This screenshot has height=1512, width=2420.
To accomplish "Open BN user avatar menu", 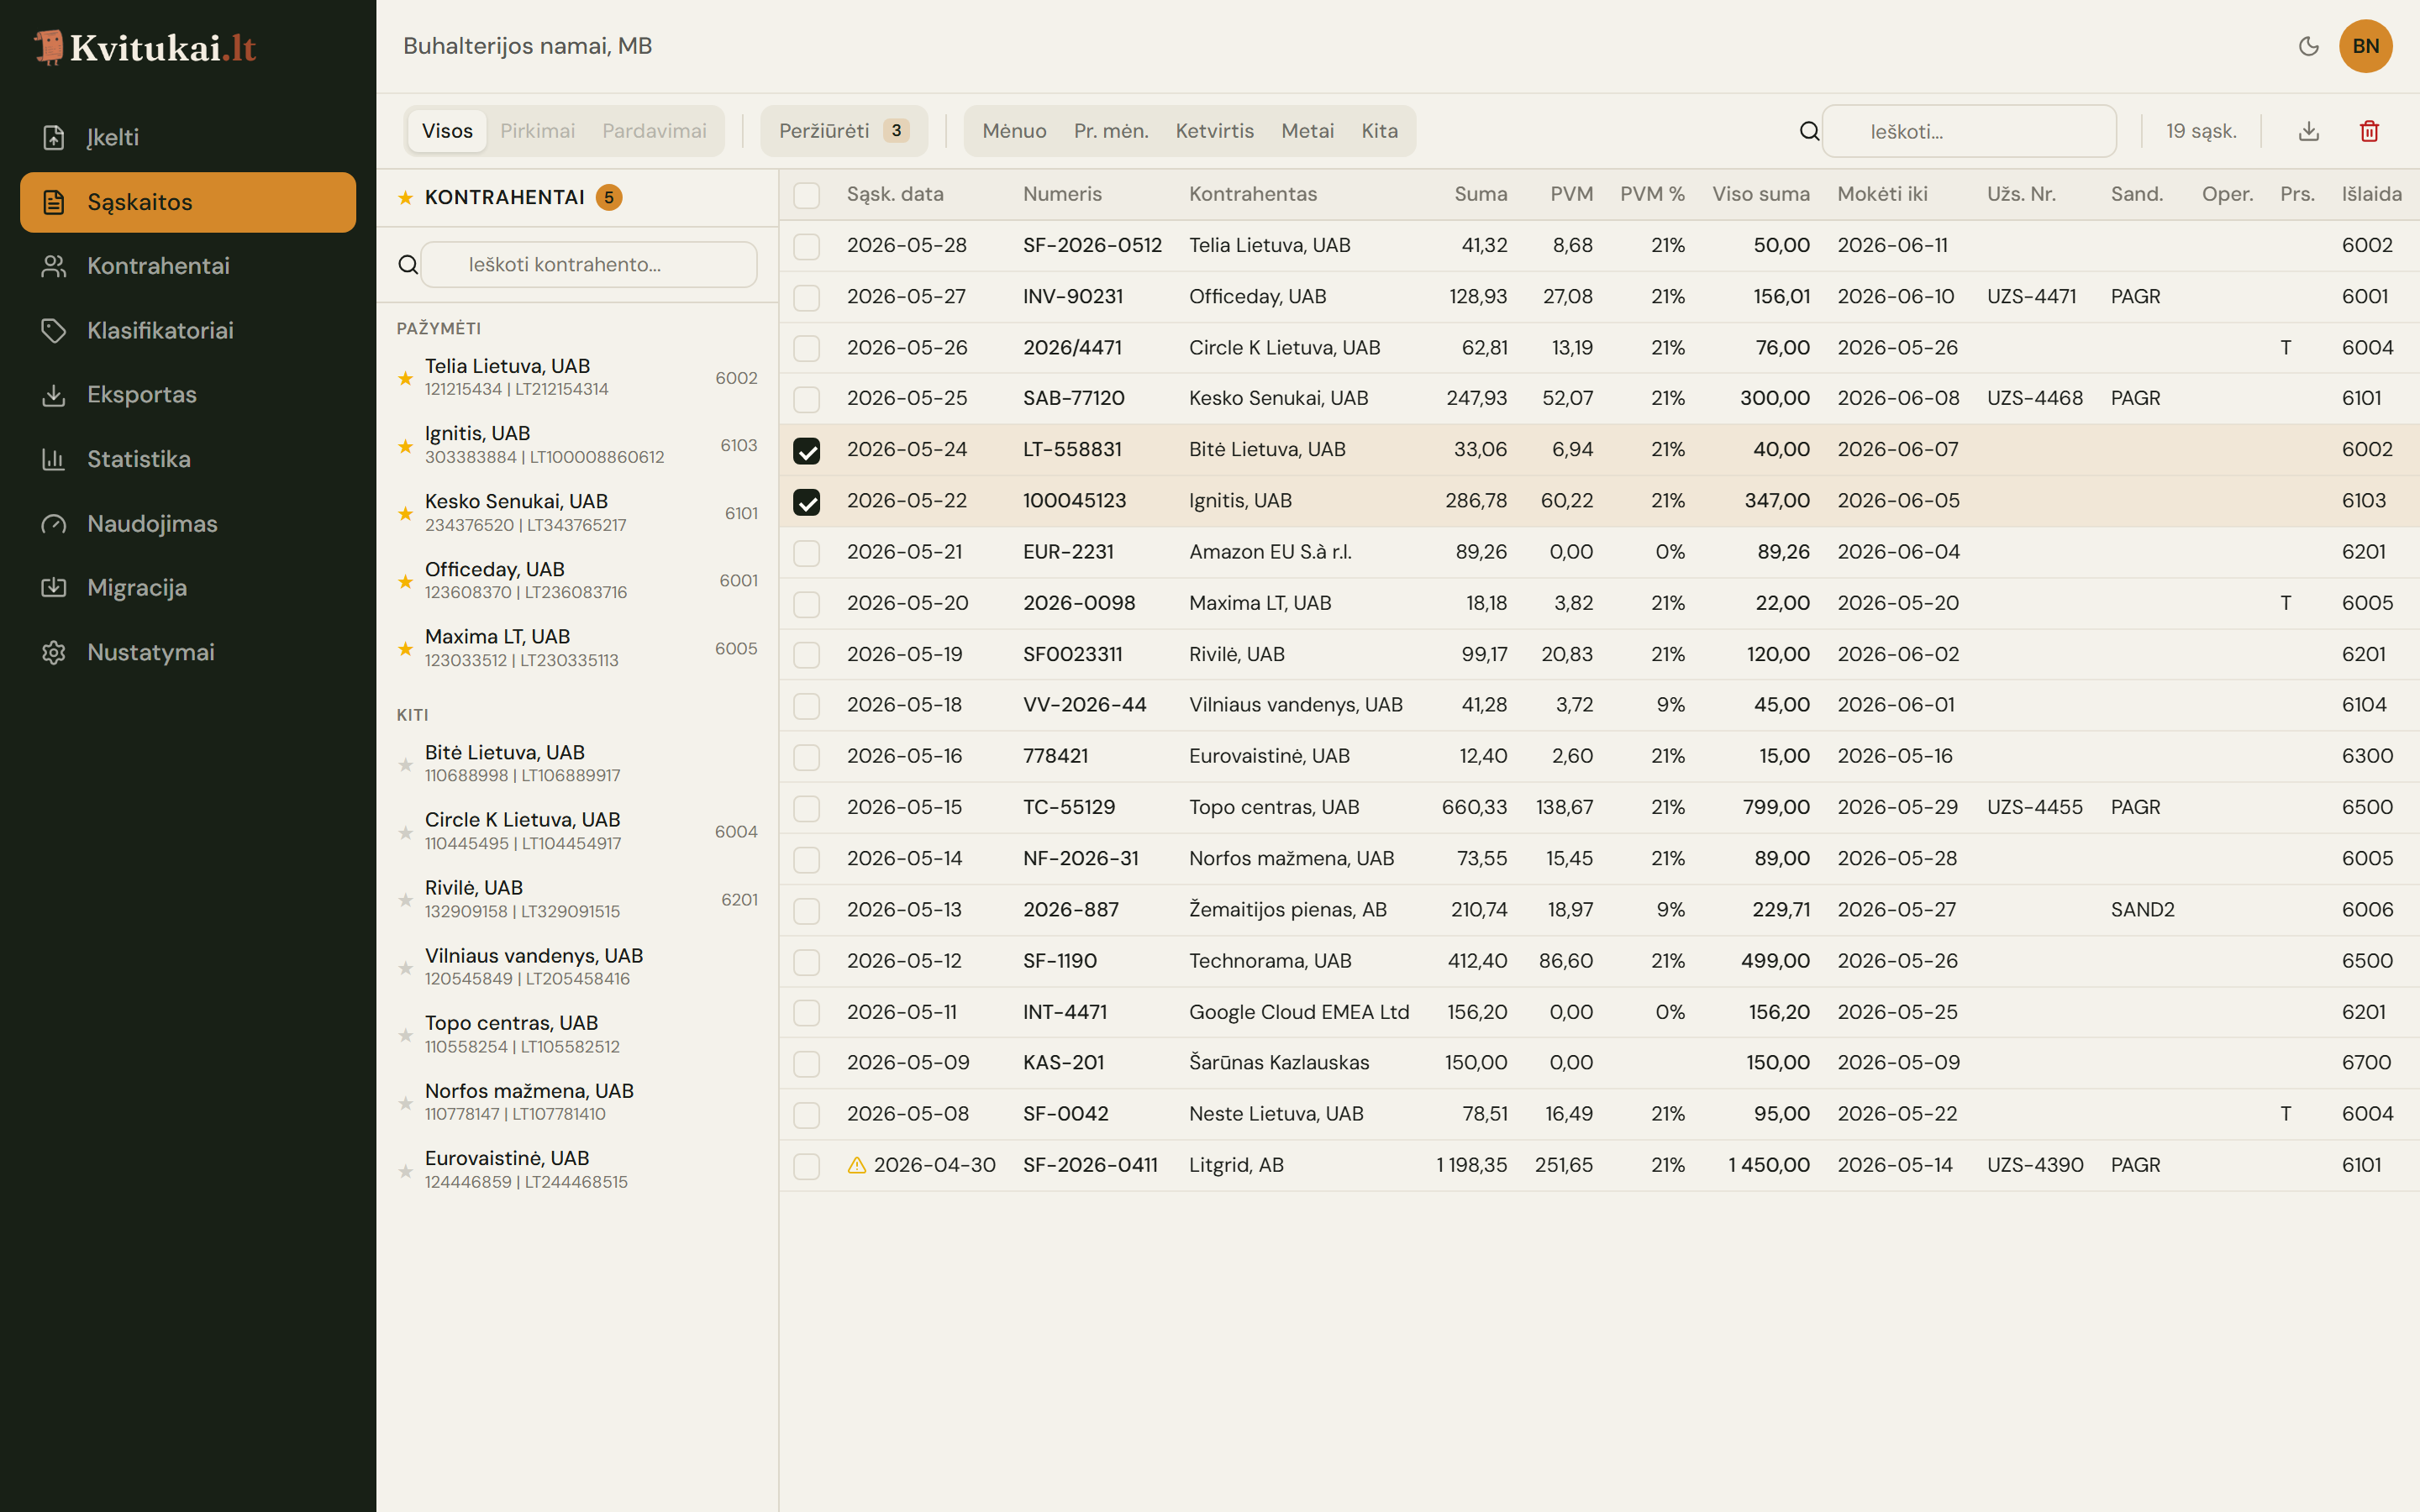I will [2365, 46].
